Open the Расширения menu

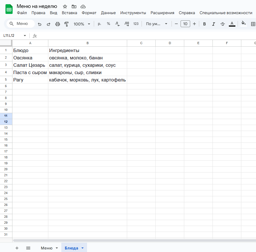coord(162,13)
